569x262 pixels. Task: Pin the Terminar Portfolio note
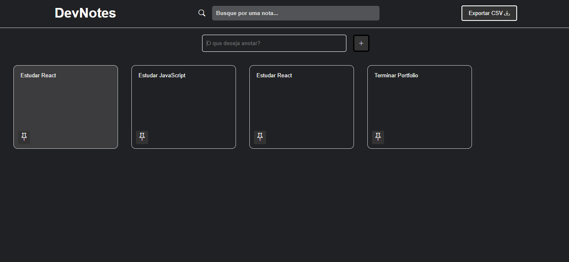click(378, 137)
